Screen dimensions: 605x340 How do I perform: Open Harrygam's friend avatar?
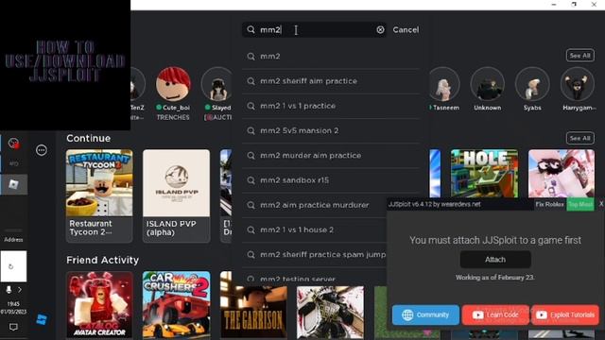click(578, 84)
